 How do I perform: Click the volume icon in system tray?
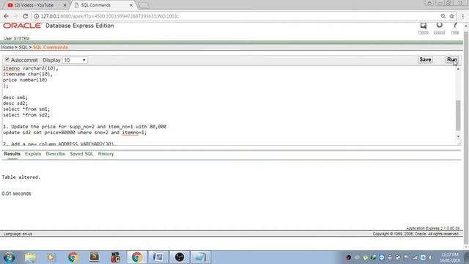point(430,257)
